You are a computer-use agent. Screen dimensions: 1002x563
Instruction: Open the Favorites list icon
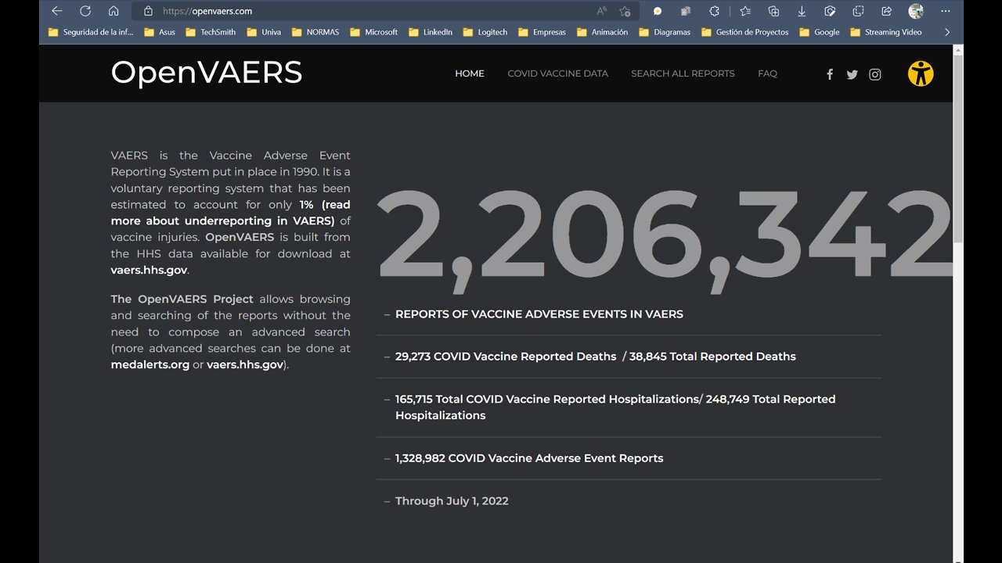tap(745, 11)
